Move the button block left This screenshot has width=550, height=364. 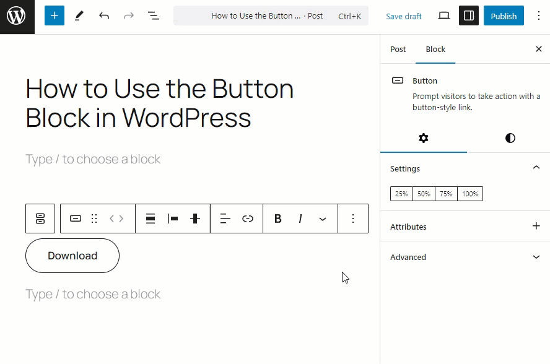112,219
